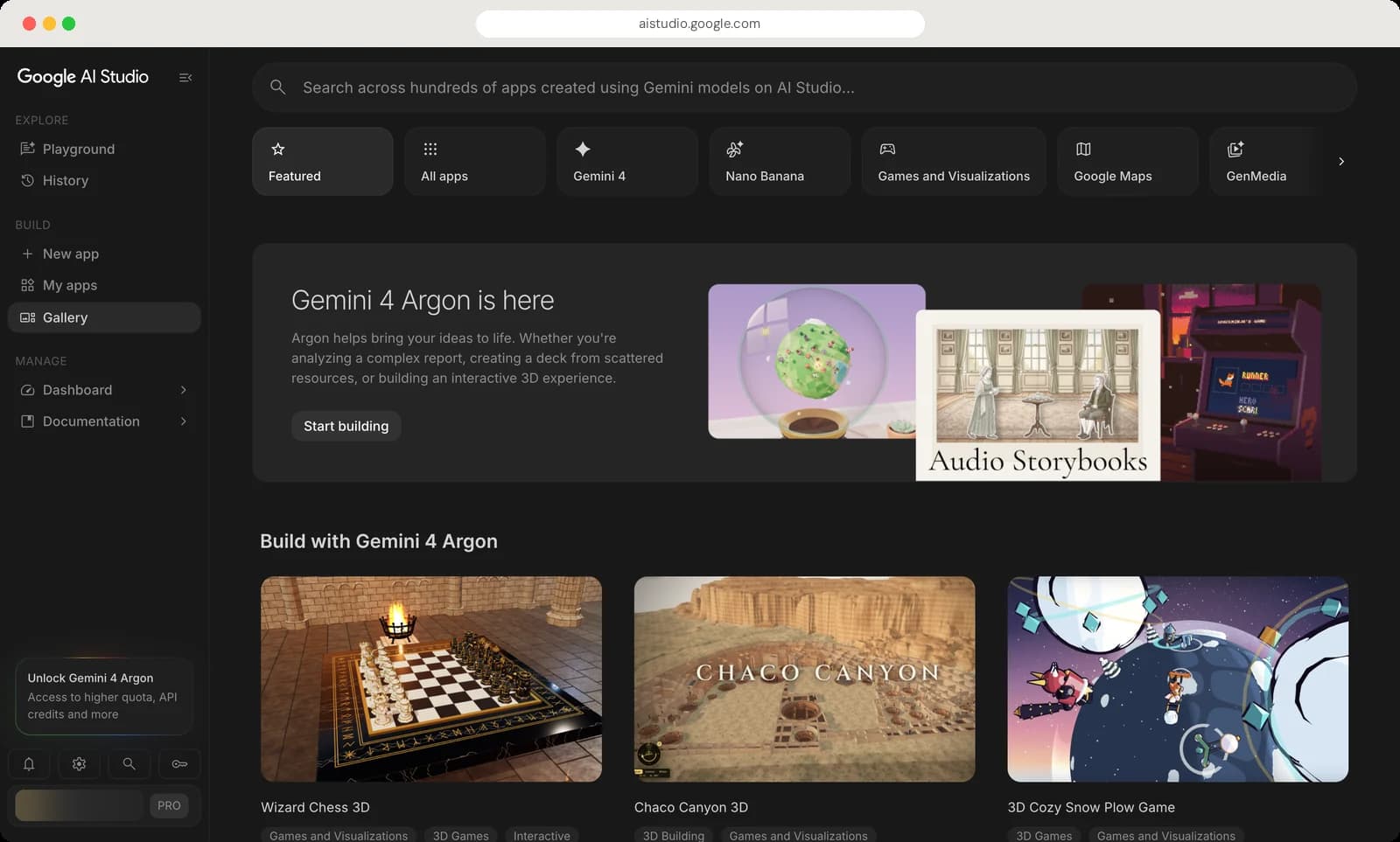The width and height of the screenshot is (1400, 842).
Task: Click the Start building button
Action: tap(346, 426)
